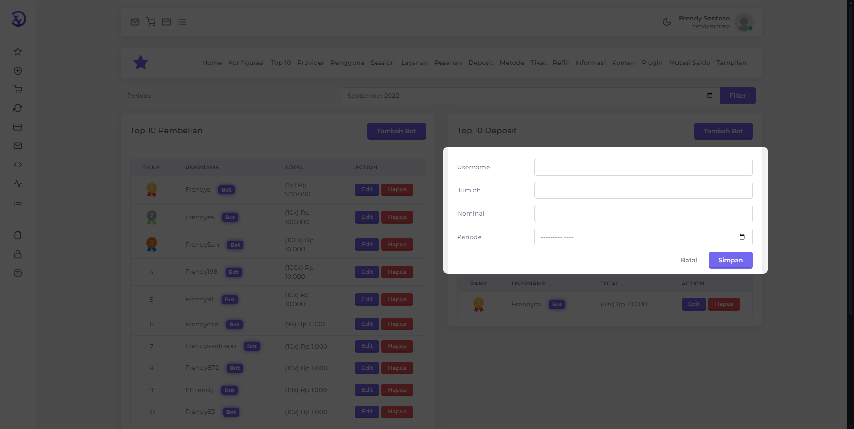Click the refresh arrows sidebar icon
854x429 pixels.
18,108
